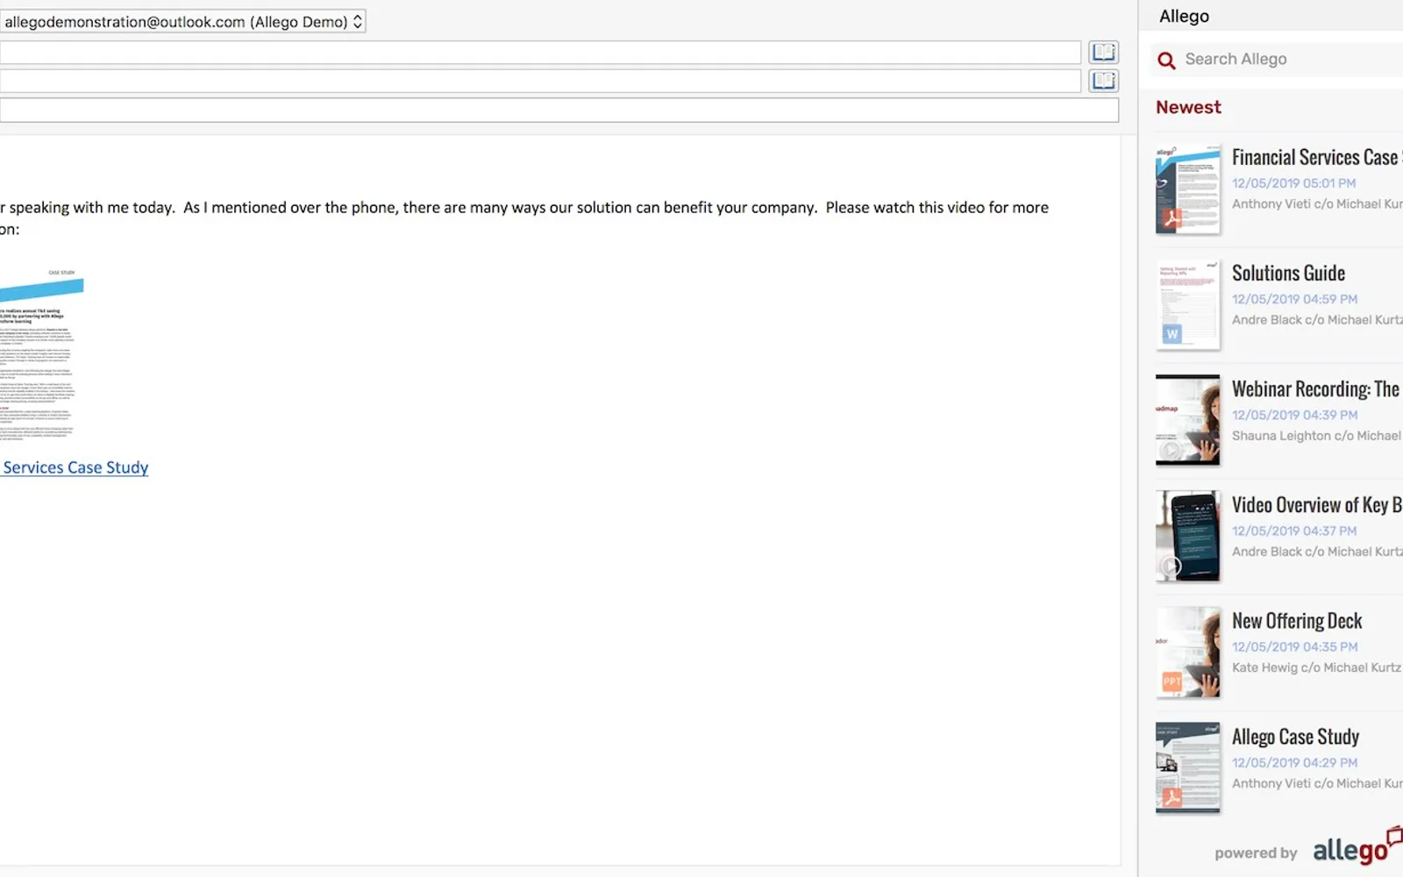Screen dimensions: 1403x877
Task: Open the Webinar Recording thumbnail
Action: coord(1188,420)
